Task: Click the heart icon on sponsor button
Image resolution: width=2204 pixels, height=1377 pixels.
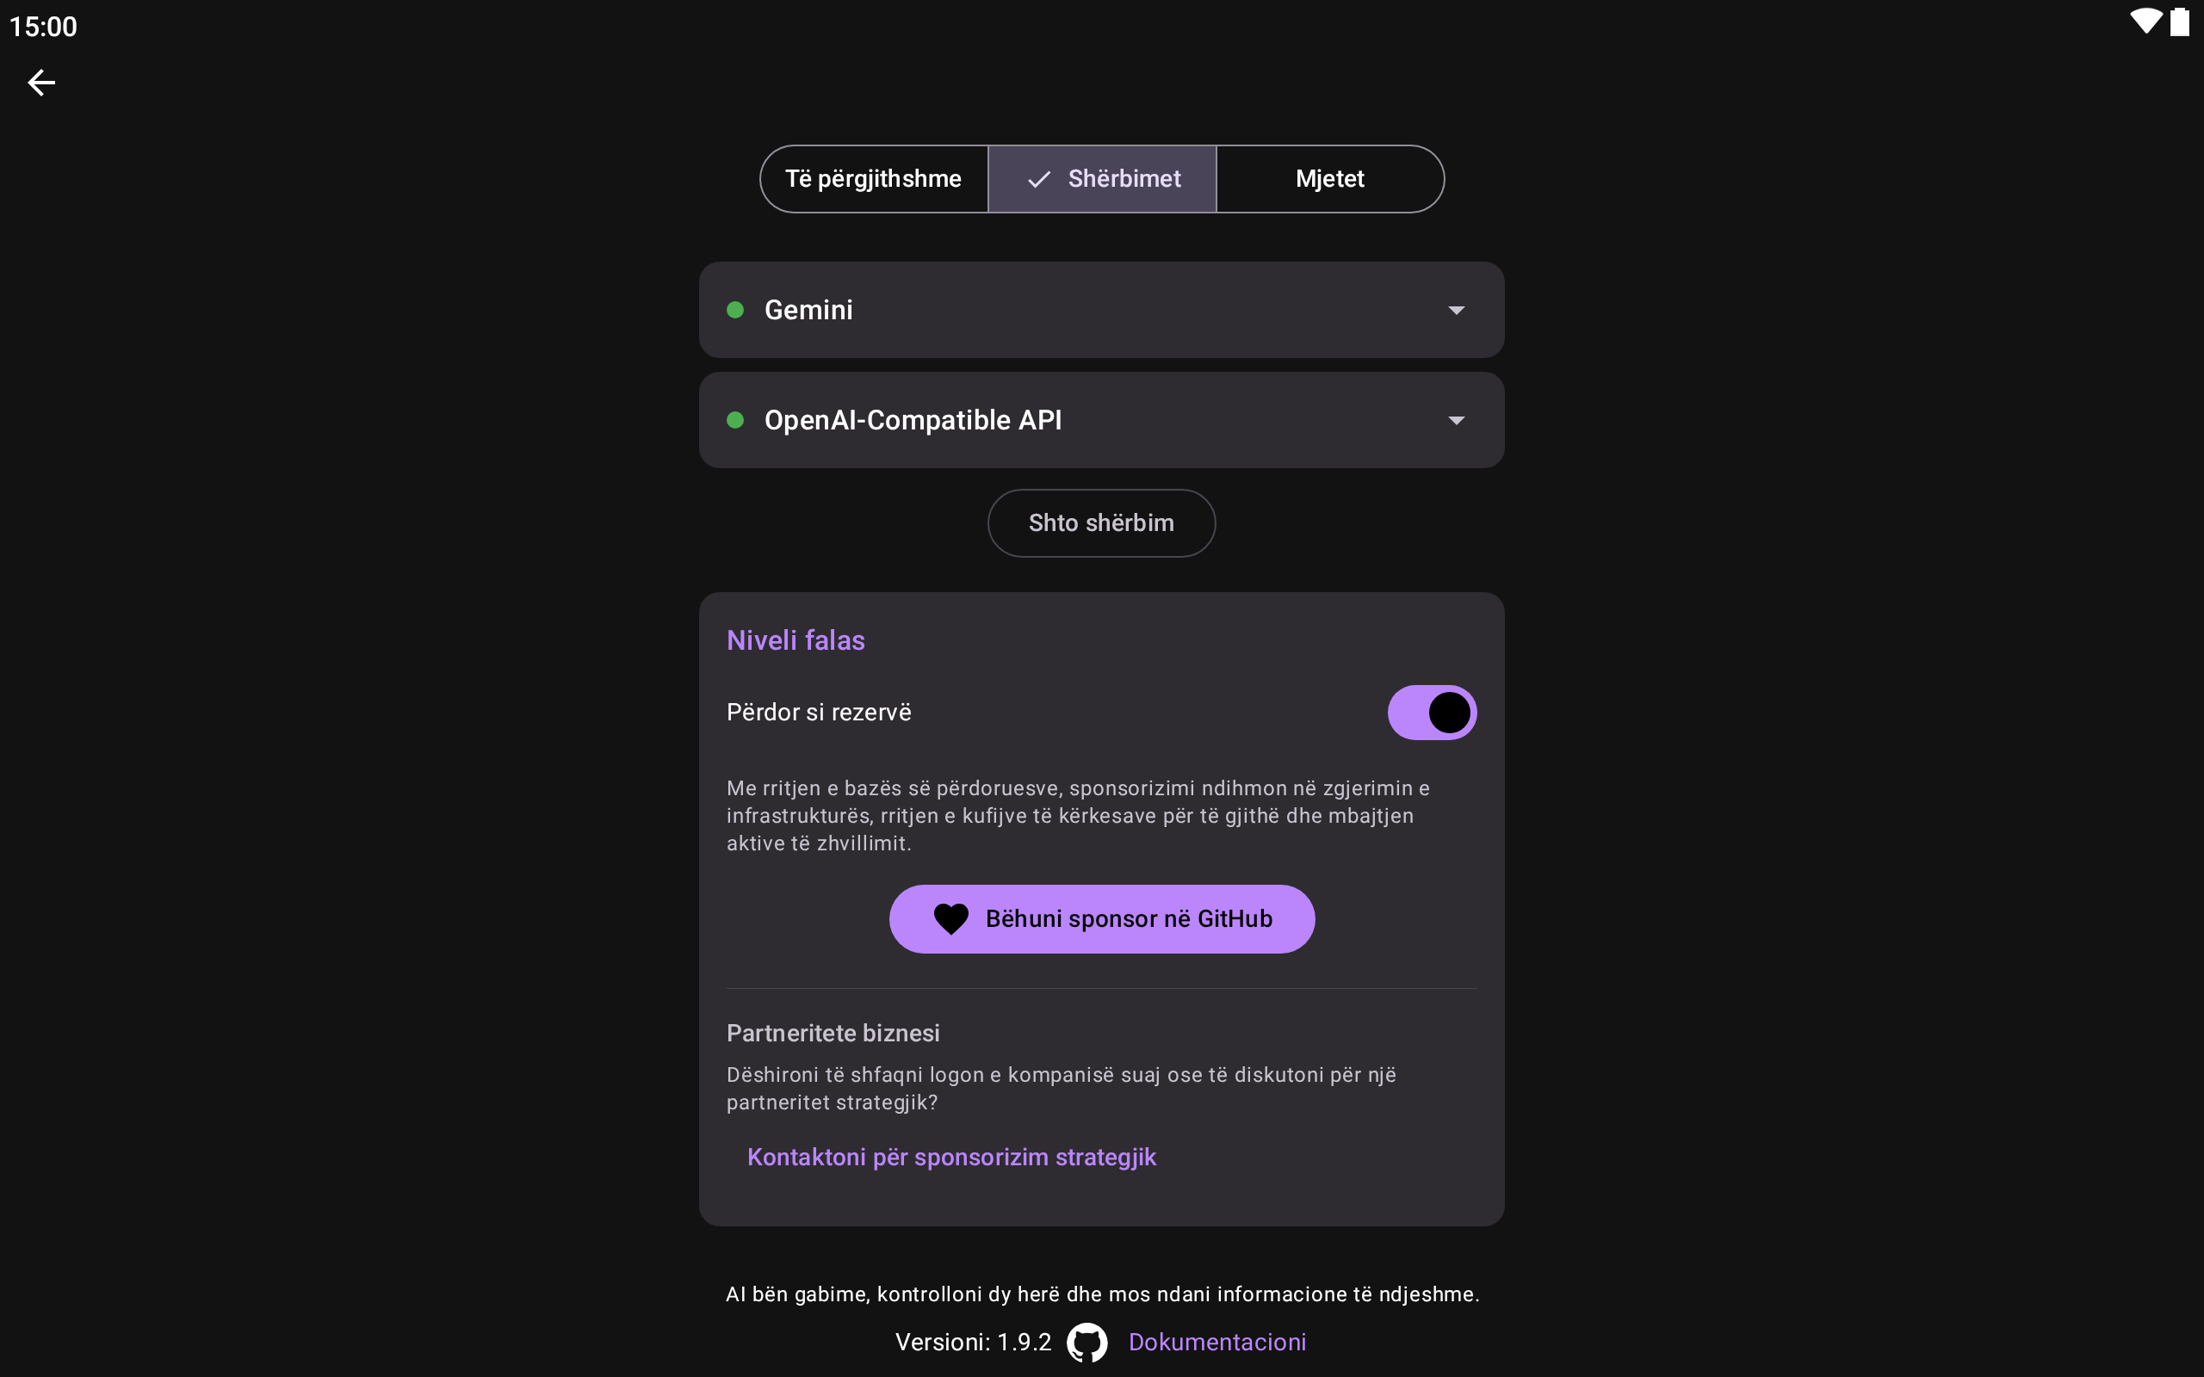Action: [950, 919]
